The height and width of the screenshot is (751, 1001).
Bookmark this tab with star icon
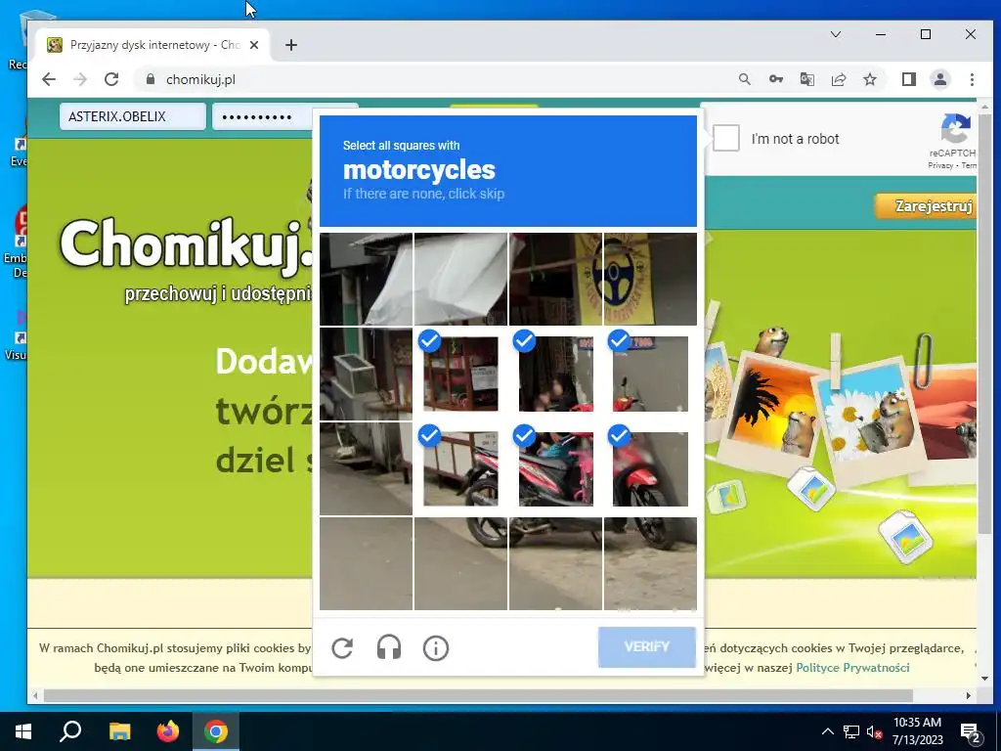(x=869, y=79)
